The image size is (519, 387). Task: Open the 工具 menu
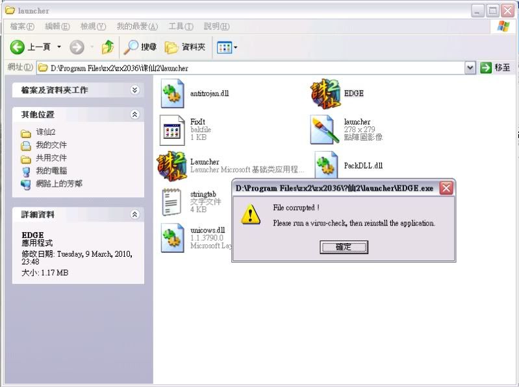(x=181, y=27)
